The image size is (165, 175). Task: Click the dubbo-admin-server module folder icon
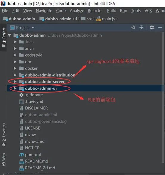click(x=21, y=82)
